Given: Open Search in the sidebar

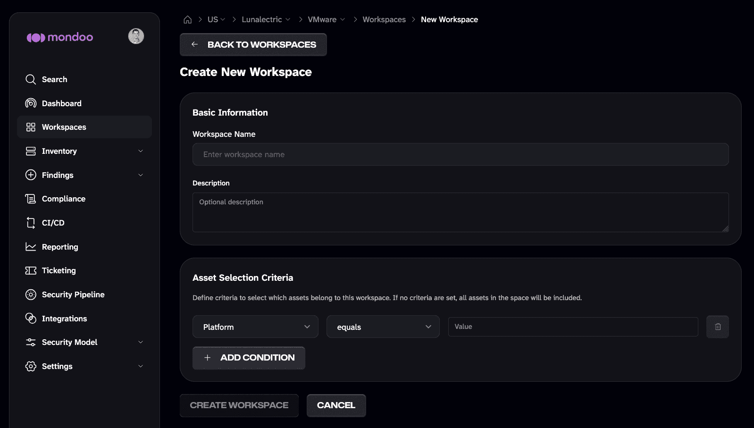Looking at the screenshot, I should (84, 79).
